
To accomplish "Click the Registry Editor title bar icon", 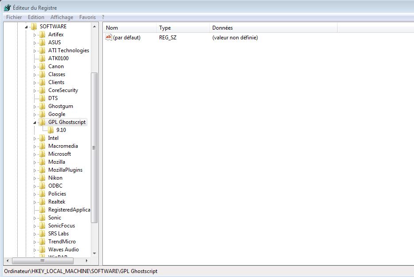I will [8, 8].
